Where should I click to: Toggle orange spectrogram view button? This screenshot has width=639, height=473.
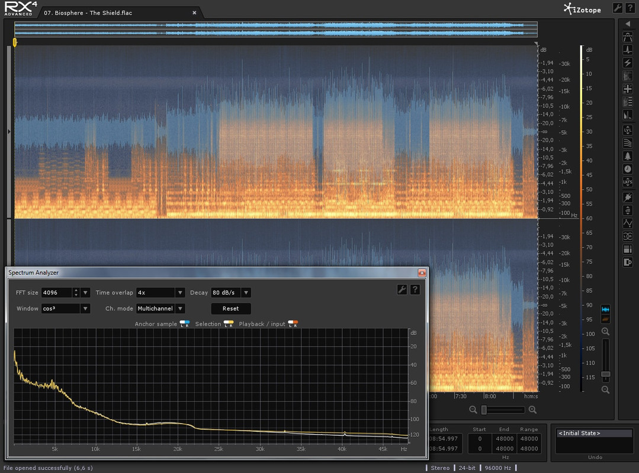[x=606, y=319]
